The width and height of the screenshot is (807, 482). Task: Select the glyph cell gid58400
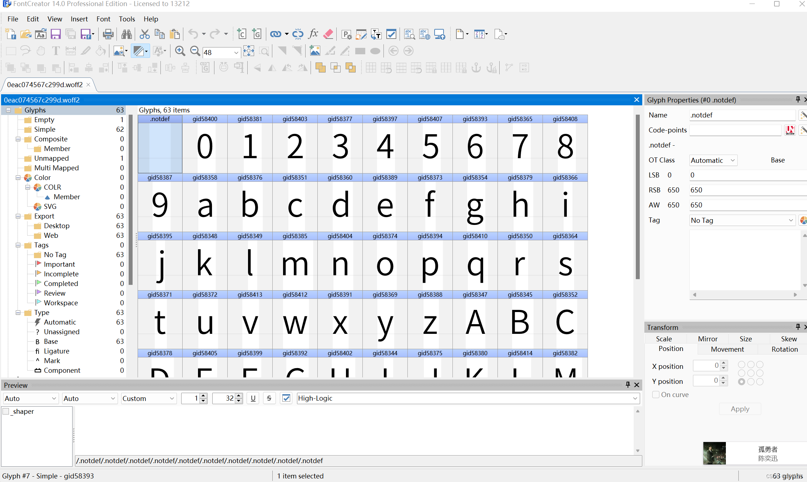[x=205, y=146]
